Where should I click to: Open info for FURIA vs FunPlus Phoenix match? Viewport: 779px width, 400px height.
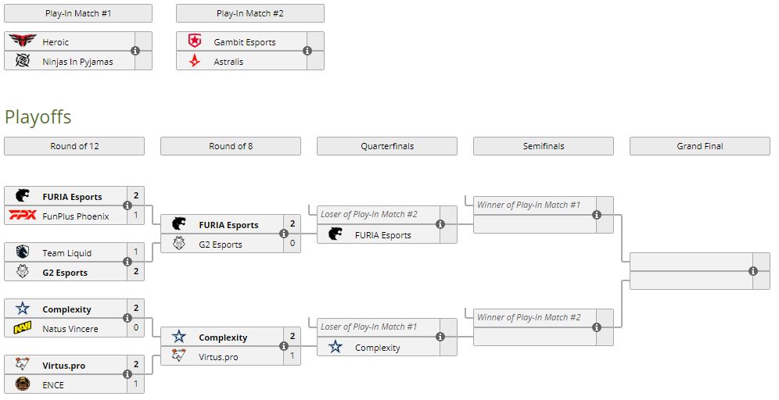coord(127,205)
